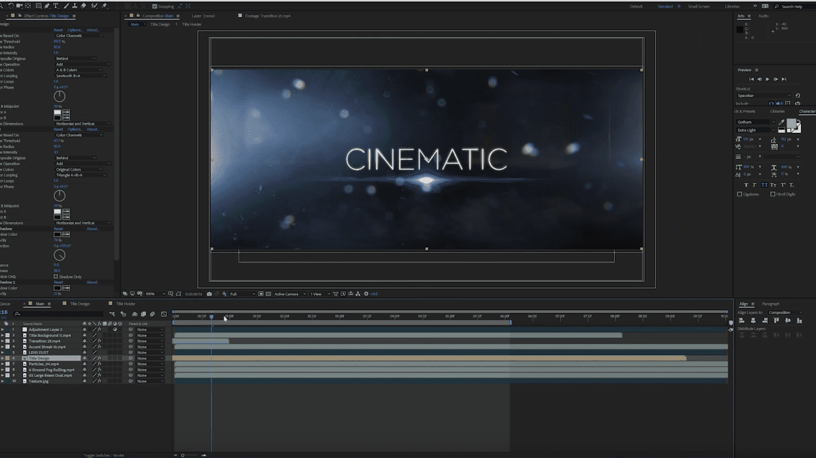Click the first Options... link in Effect Controls
Viewport: 816px width, 458px height.
tap(75, 30)
